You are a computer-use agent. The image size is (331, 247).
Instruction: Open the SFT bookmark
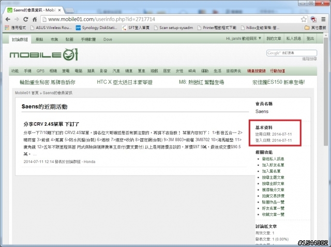[x=136, y=27]
